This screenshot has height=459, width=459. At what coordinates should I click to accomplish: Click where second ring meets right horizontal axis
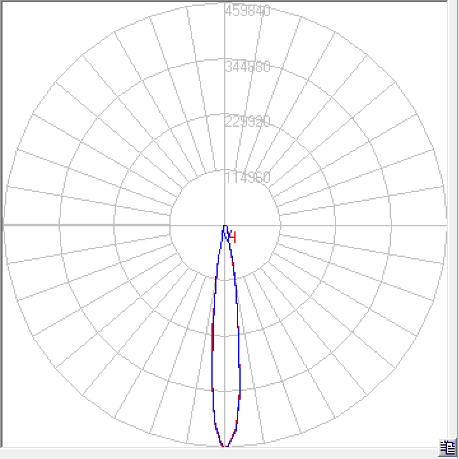335,225
